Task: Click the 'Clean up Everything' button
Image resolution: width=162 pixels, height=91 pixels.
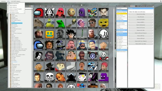Action: pos(141,14)
